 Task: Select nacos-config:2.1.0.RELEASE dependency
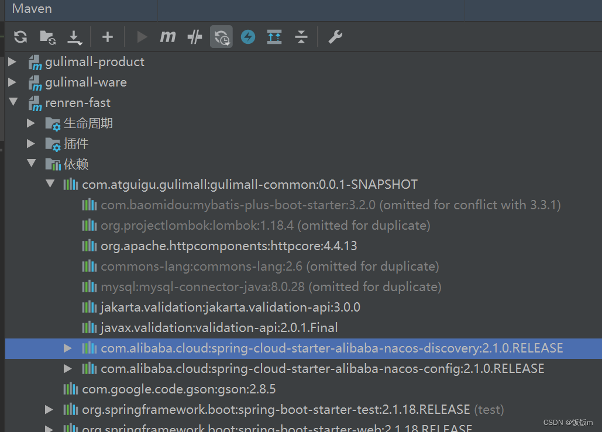pos(322,369)
